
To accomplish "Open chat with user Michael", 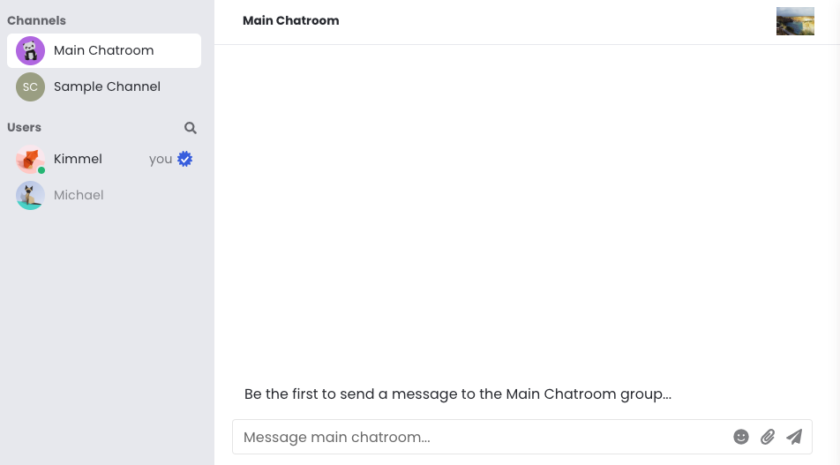I will (x=79, y=195).
